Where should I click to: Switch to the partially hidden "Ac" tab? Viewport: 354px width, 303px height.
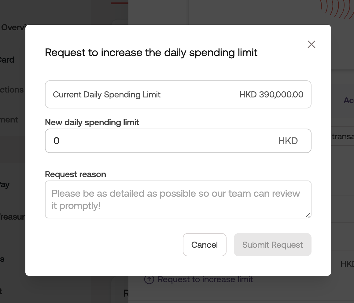coord(348,100)
